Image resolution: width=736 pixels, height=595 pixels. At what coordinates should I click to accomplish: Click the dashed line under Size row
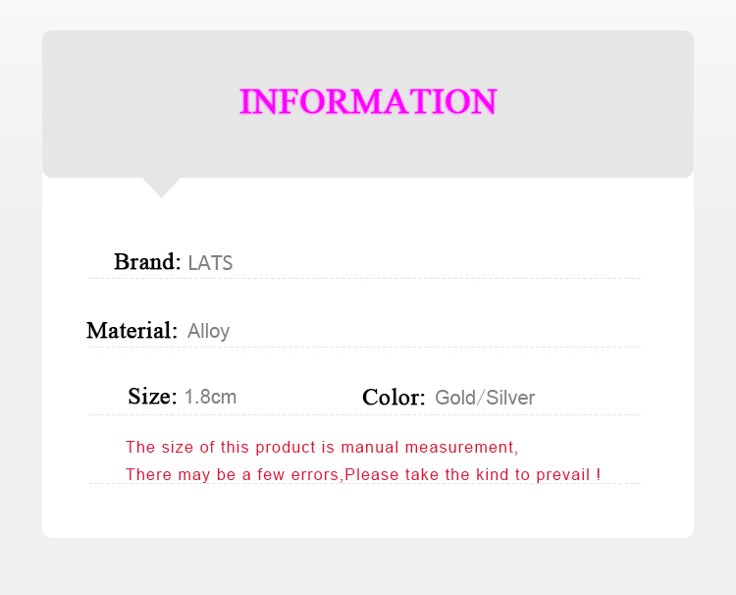tap(365, 414)
